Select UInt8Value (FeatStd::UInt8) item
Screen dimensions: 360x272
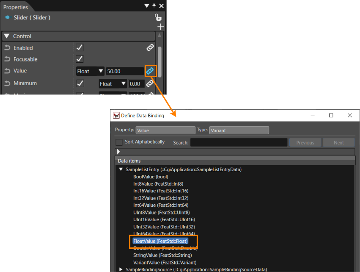pyautogui.click(x=162, y=212)
